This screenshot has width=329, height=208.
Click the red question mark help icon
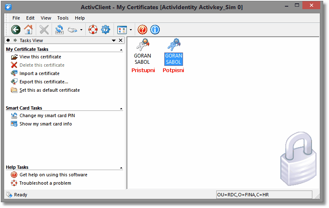click(143, 30)
